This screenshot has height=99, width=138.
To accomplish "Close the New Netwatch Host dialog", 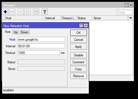I will pyautogui.click(x=86, y=26).
